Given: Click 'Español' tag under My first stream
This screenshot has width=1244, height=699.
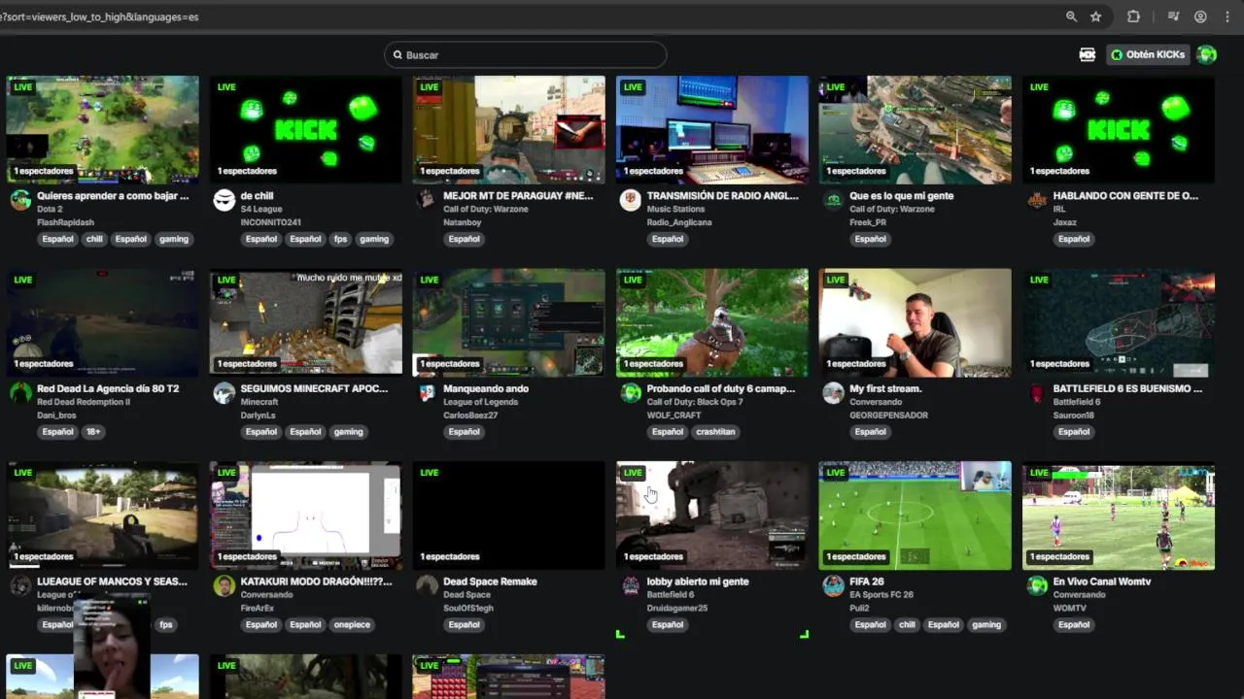Looking at the screenshot, I should (871, 432).
